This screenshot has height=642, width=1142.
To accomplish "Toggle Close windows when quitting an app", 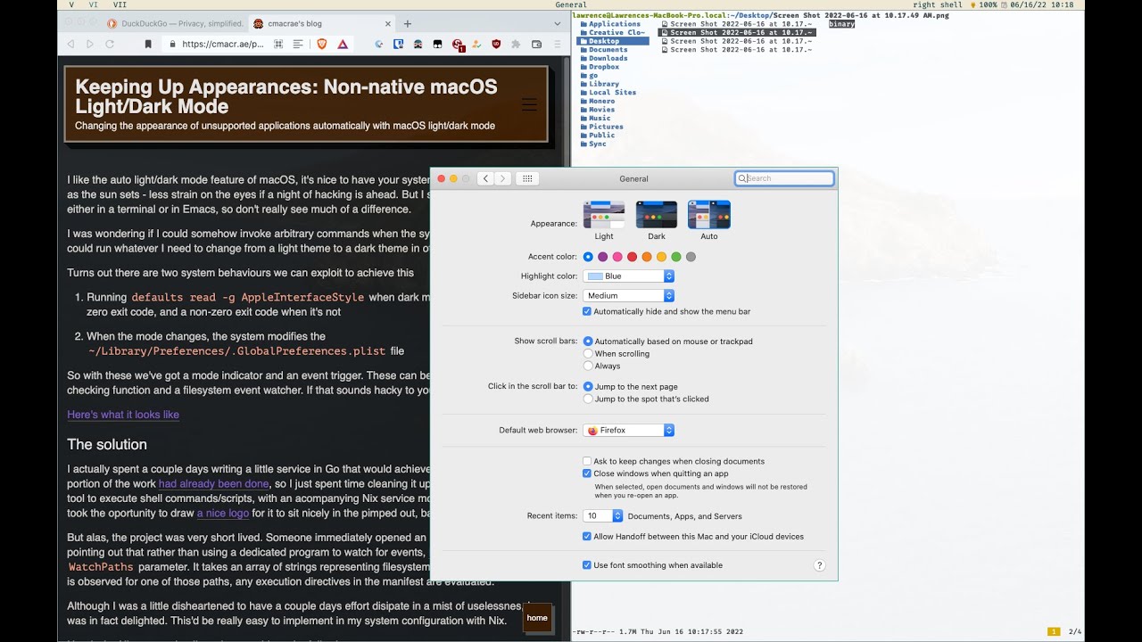I will click(587, 473).
